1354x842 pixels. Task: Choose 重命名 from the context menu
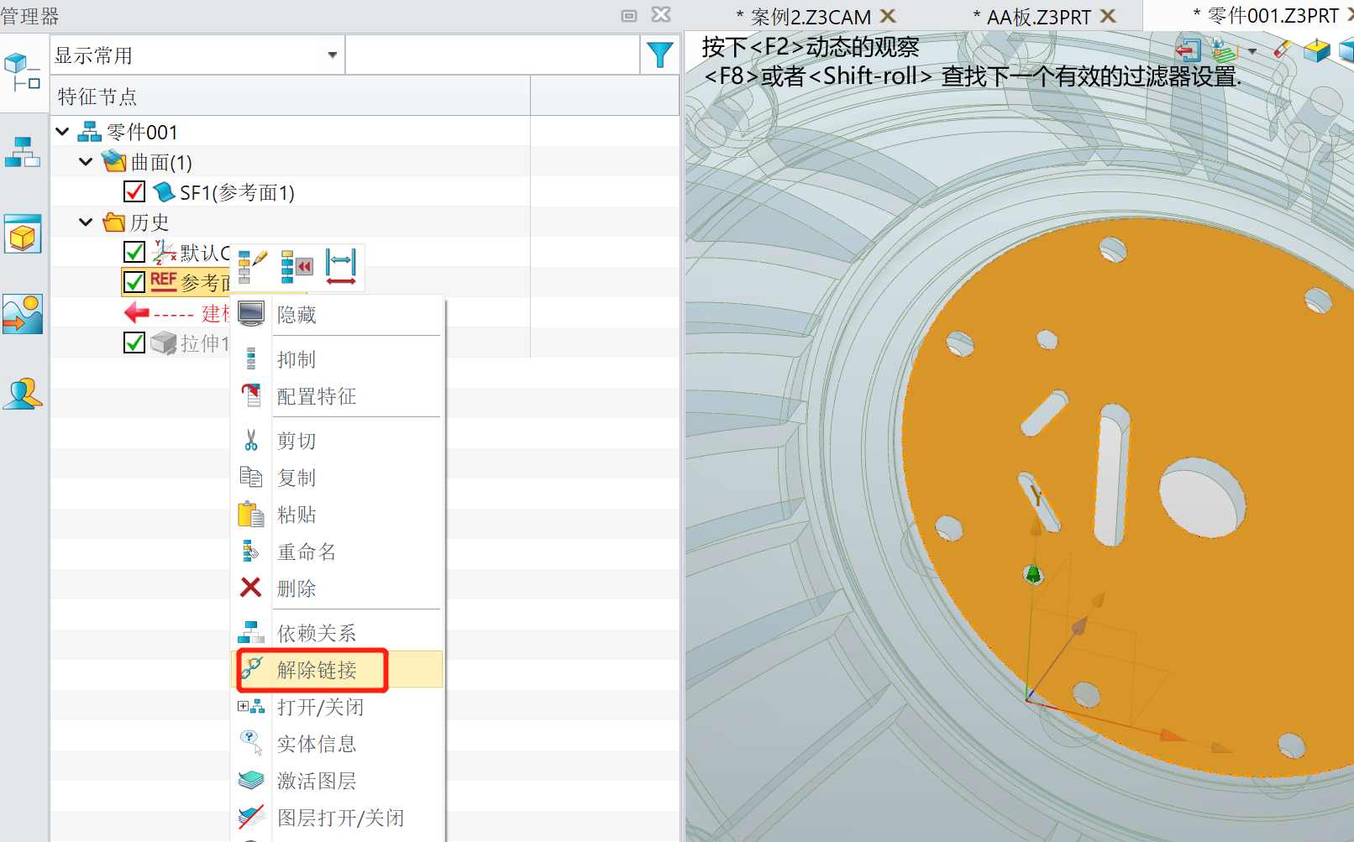pos(337,552)
